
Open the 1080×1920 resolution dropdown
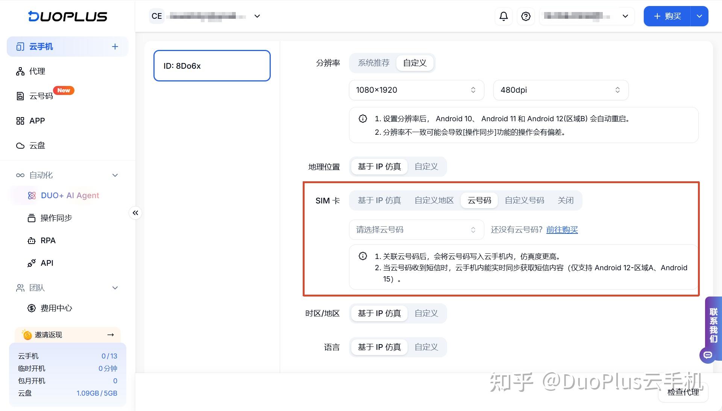click(416, 90)
